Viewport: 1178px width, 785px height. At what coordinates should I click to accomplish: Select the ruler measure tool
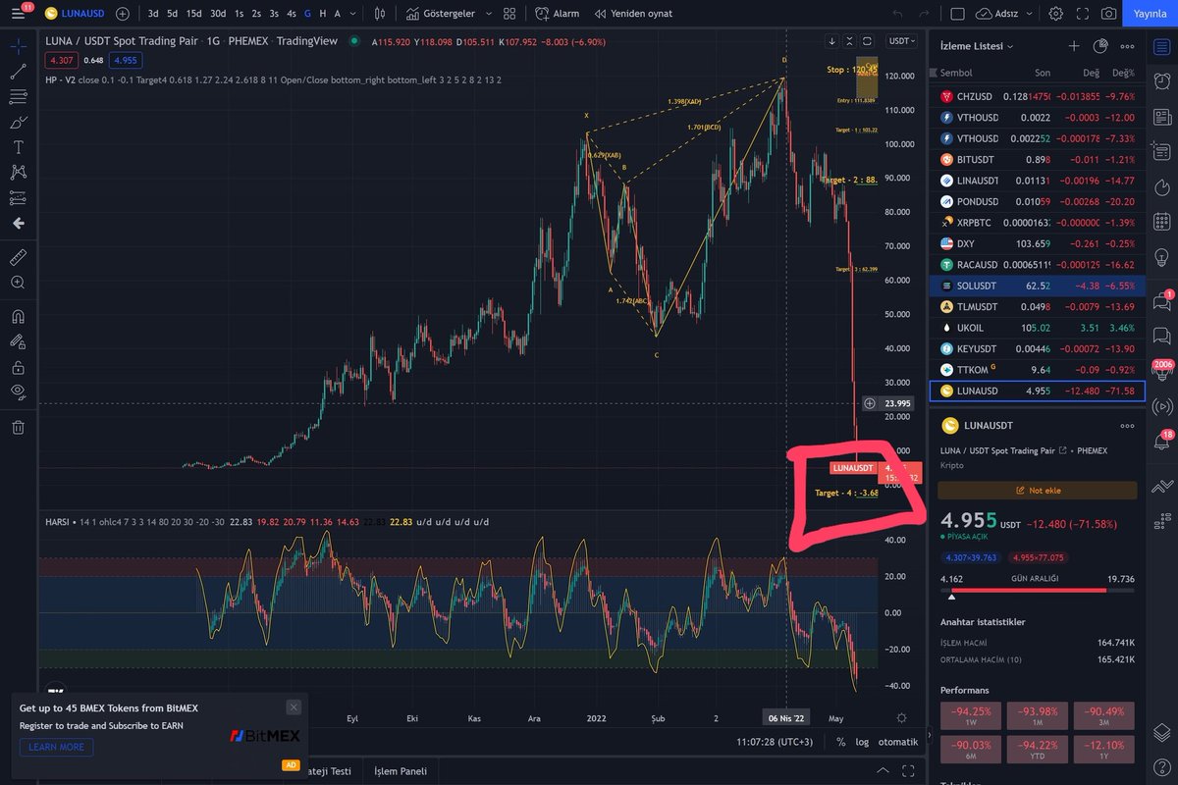18,257
